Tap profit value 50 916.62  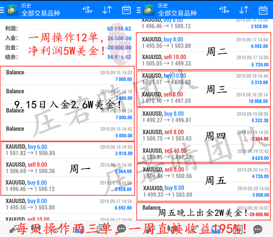point(119,29)
